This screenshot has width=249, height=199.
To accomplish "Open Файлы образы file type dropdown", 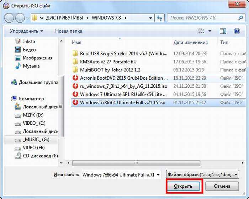I will coord(202,174).
